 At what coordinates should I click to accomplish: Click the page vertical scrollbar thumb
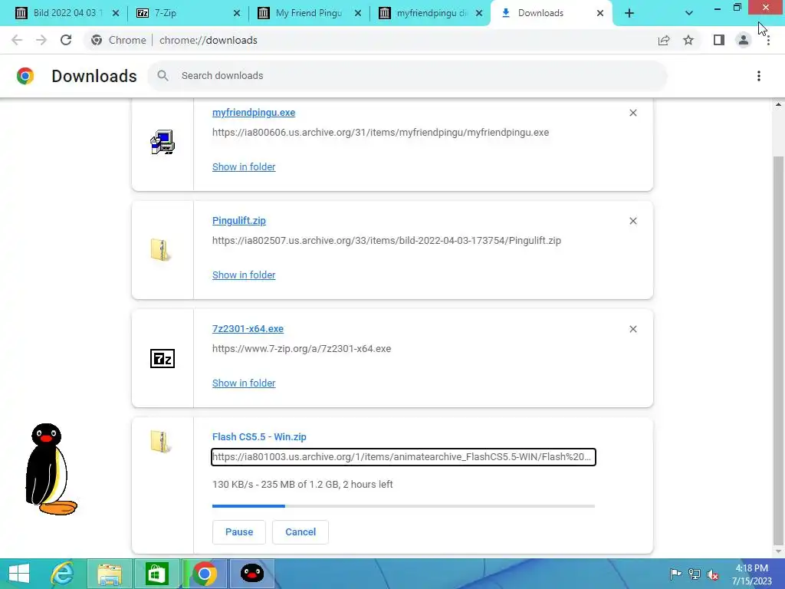778,350
